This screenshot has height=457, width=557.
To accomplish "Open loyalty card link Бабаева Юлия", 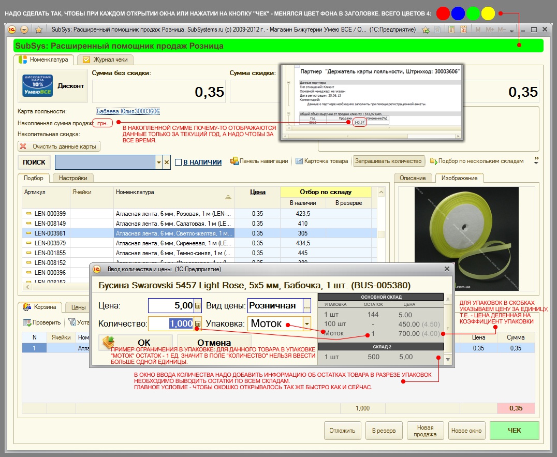I will [128, 111].
